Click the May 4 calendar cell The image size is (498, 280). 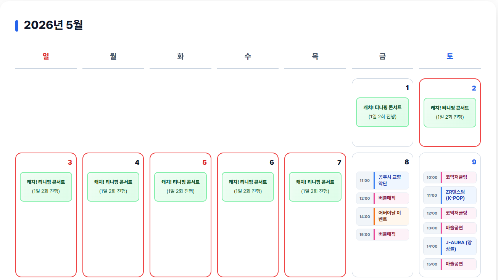(x=113, y=215)
